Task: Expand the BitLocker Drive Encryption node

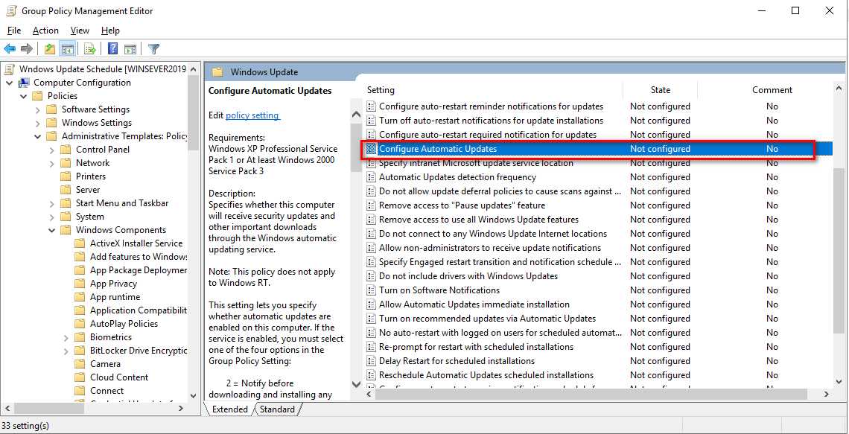Action: click(66, 351)
